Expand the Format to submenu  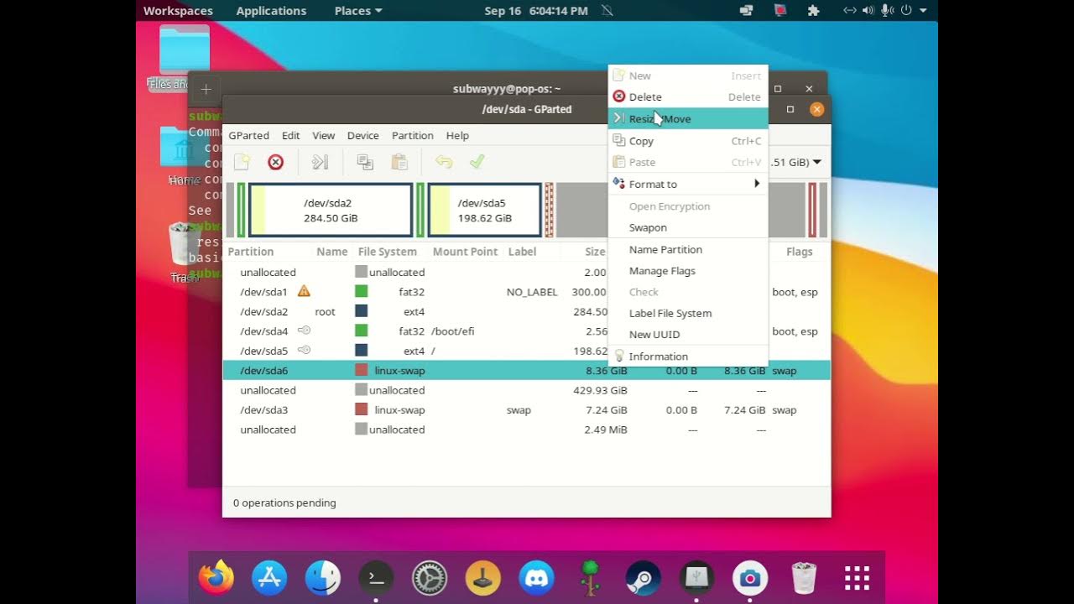click(688, 184)
